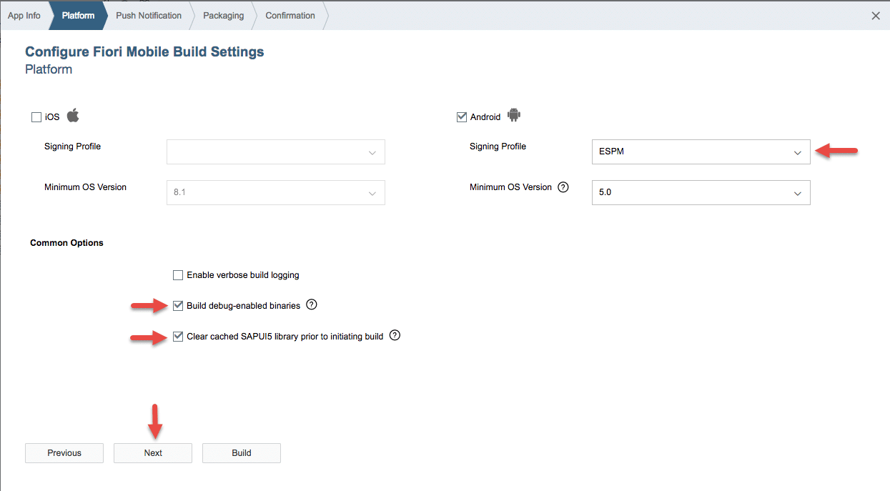The width and height of the screenshot is (890, 491).
Task: Toggle Build debug-enabled binaries checkbox
Action: click(178, 306)
